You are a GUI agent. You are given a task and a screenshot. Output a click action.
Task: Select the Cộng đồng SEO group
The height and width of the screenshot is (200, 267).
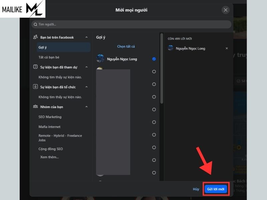pos(51,149)
